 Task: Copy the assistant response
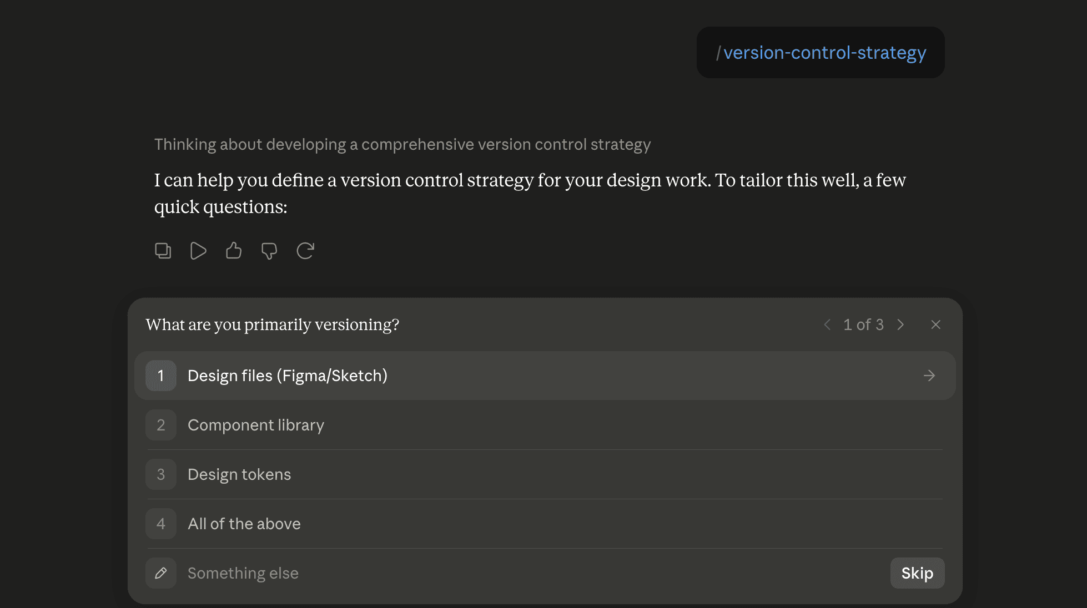[x=163, y=251]
